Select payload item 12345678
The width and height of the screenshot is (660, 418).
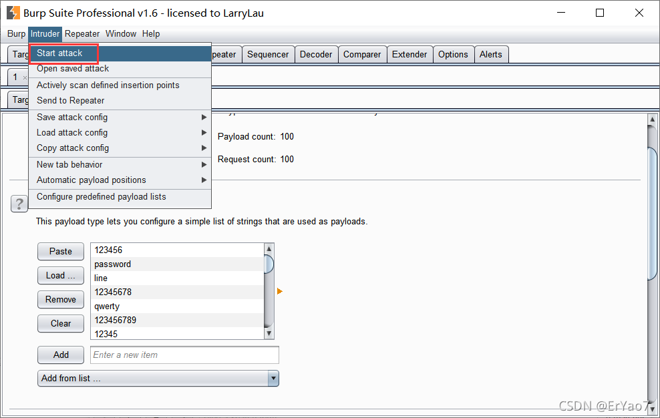coord(177,292)
